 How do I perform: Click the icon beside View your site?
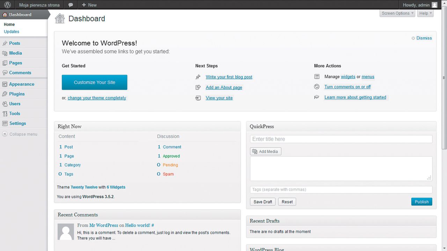[198, 98]
